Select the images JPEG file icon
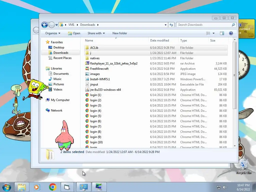Image resolution: width=256 pixels, height=192 pixels. 87,74
